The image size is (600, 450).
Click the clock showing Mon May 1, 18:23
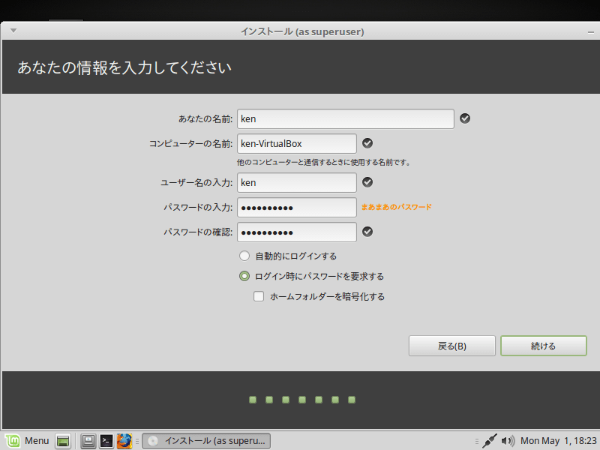click(x=558, y=441)
